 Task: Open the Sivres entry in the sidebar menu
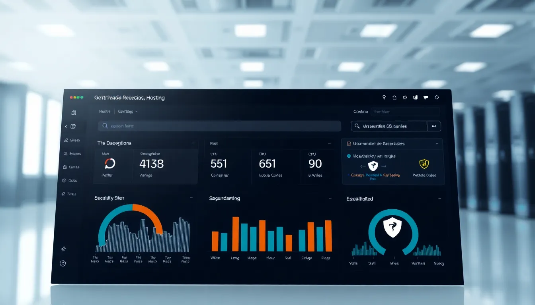click(x=74, y=140)
